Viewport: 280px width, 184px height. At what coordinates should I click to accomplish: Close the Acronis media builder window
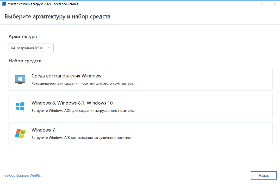pos(275,4)
